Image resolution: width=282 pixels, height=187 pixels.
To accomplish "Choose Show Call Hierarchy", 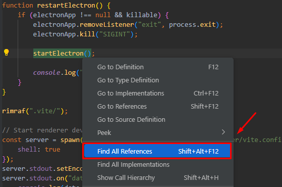I will tap(158, 177).
